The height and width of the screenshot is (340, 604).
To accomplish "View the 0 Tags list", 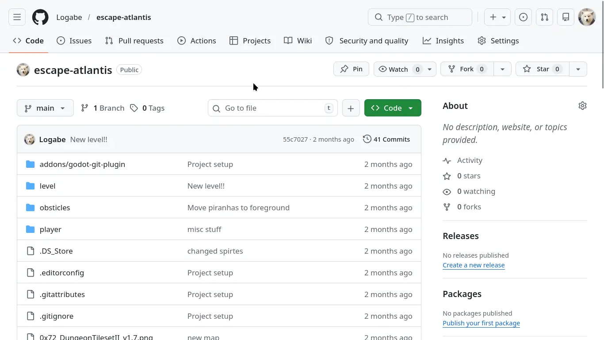I will pos(147,108).
